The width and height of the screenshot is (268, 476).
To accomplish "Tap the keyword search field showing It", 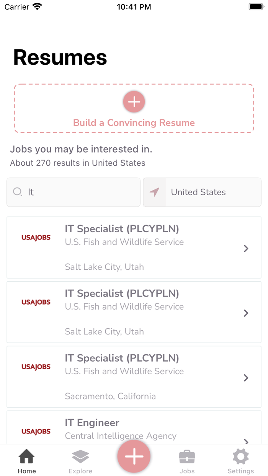I will (x=73, y=192).
